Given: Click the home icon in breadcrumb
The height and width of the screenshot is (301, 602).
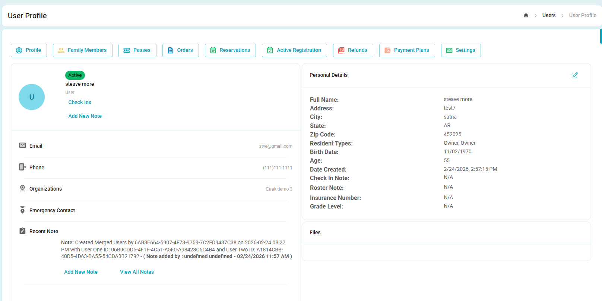Looking at the screenshot, I should (526, 15).
